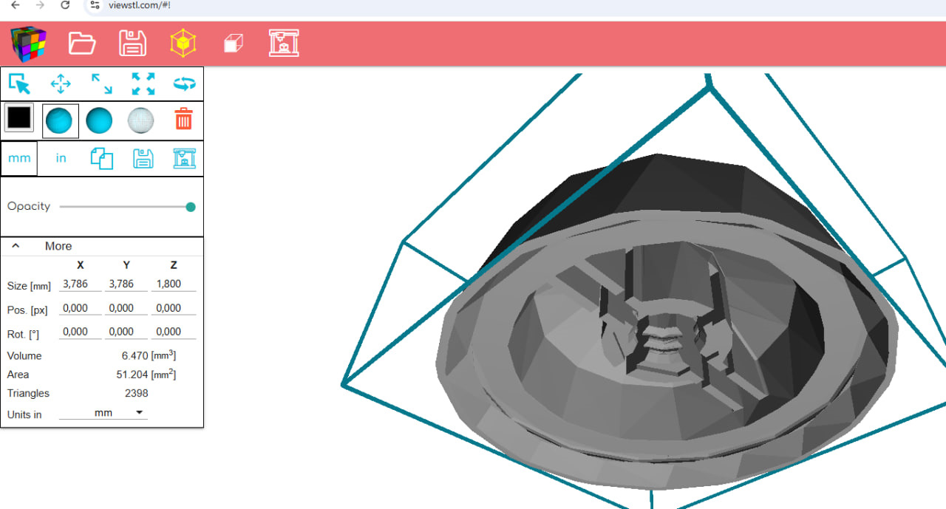
Task: Open a file with the folder icon
Action: click(82, 44)
